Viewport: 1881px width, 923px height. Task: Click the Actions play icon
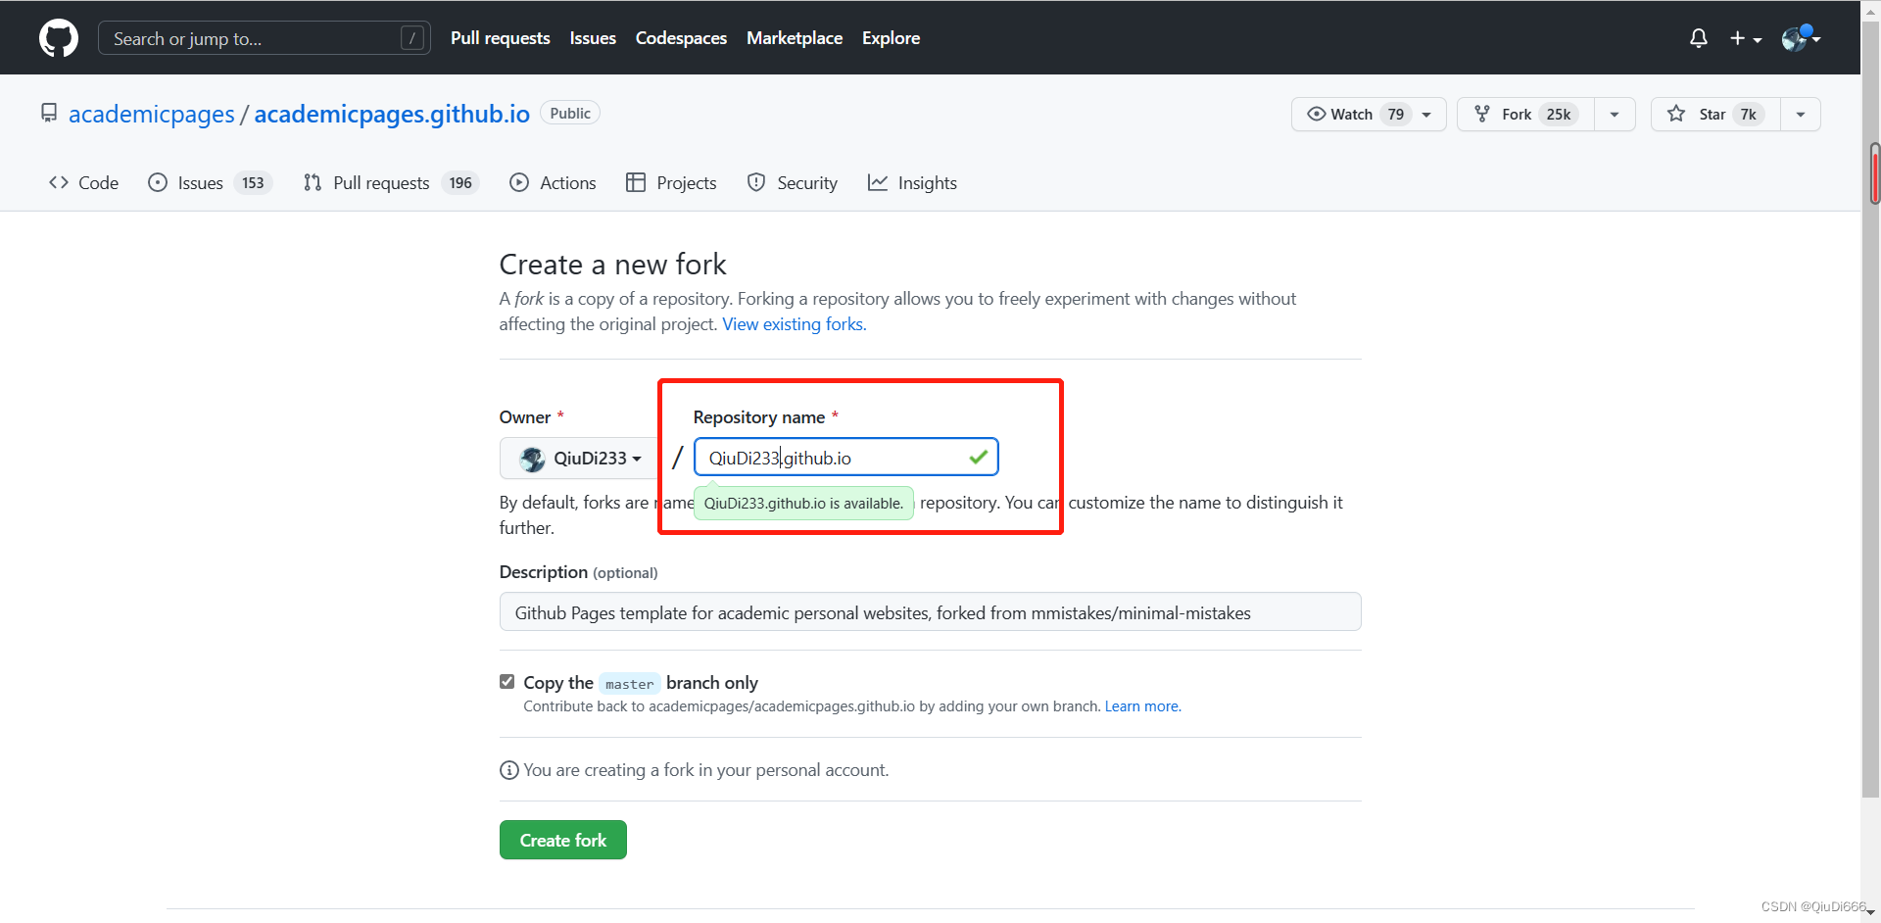[519, 183]
